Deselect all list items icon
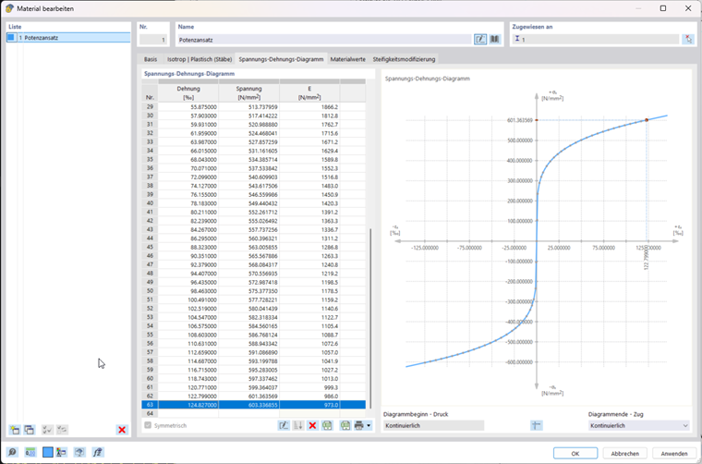 pyautogui.click(x=62, y=430)
